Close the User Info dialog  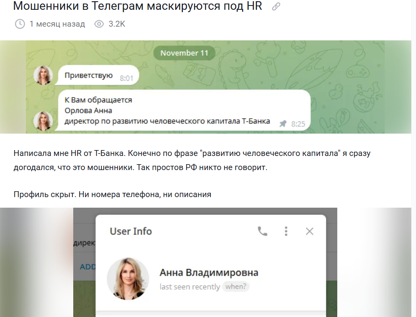pyautogui.click(x=309, y=231)
